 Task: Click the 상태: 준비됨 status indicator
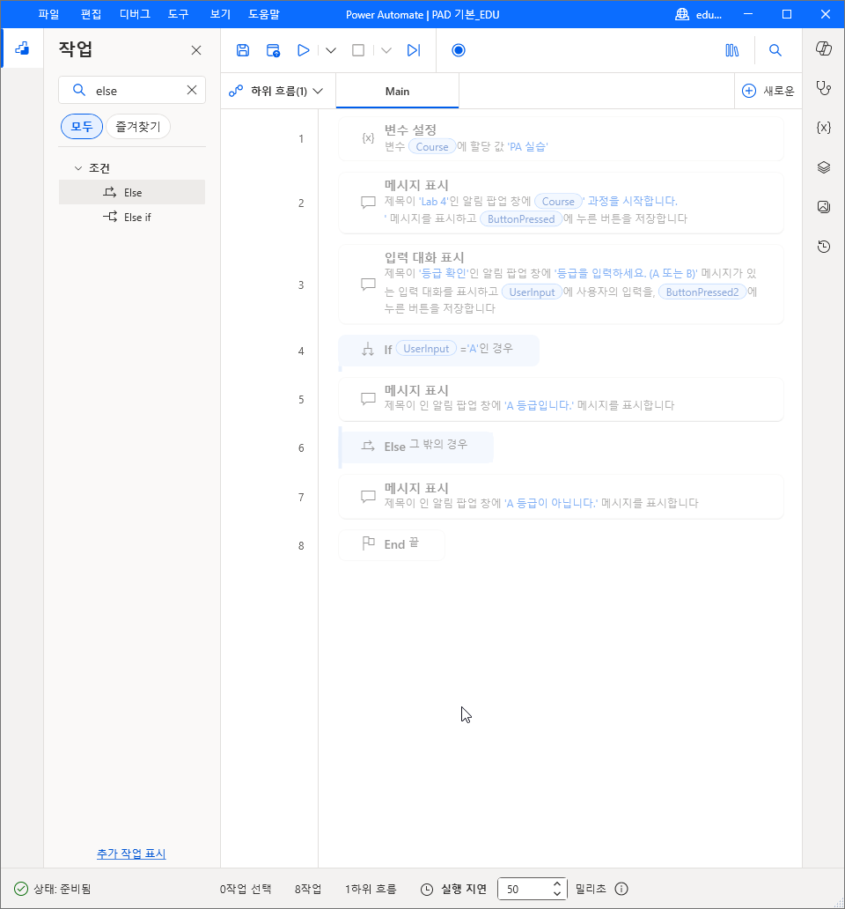(x=52, y=889)
